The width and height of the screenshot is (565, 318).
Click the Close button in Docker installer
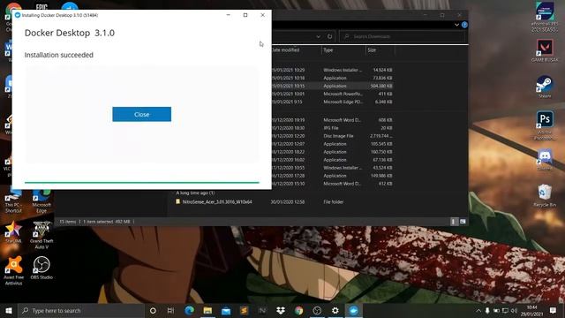(x=141, y=114)
